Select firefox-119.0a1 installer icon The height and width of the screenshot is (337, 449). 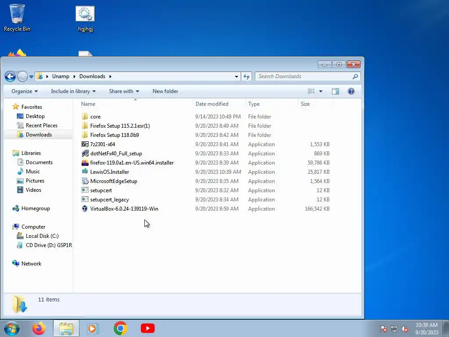(85, 162)
